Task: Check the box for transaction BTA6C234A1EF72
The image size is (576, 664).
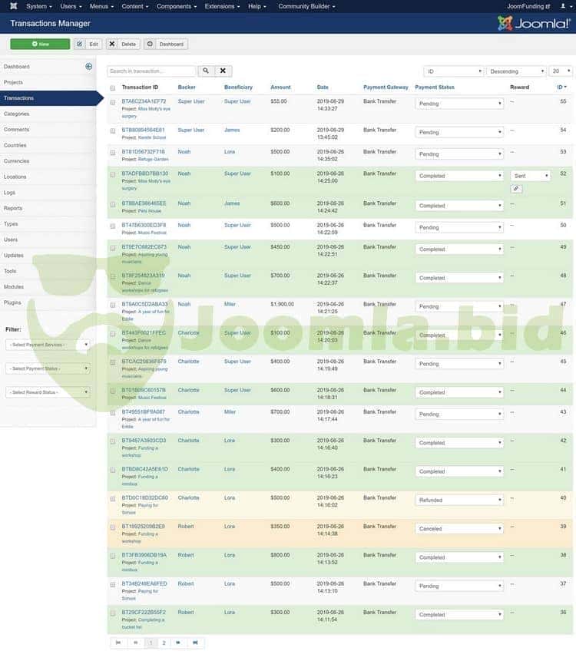Action: pyautogui.click(x=113, y=102)
